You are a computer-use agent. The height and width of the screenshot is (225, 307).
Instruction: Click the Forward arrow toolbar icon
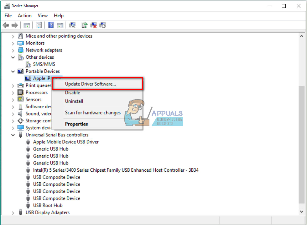(15, 25)
